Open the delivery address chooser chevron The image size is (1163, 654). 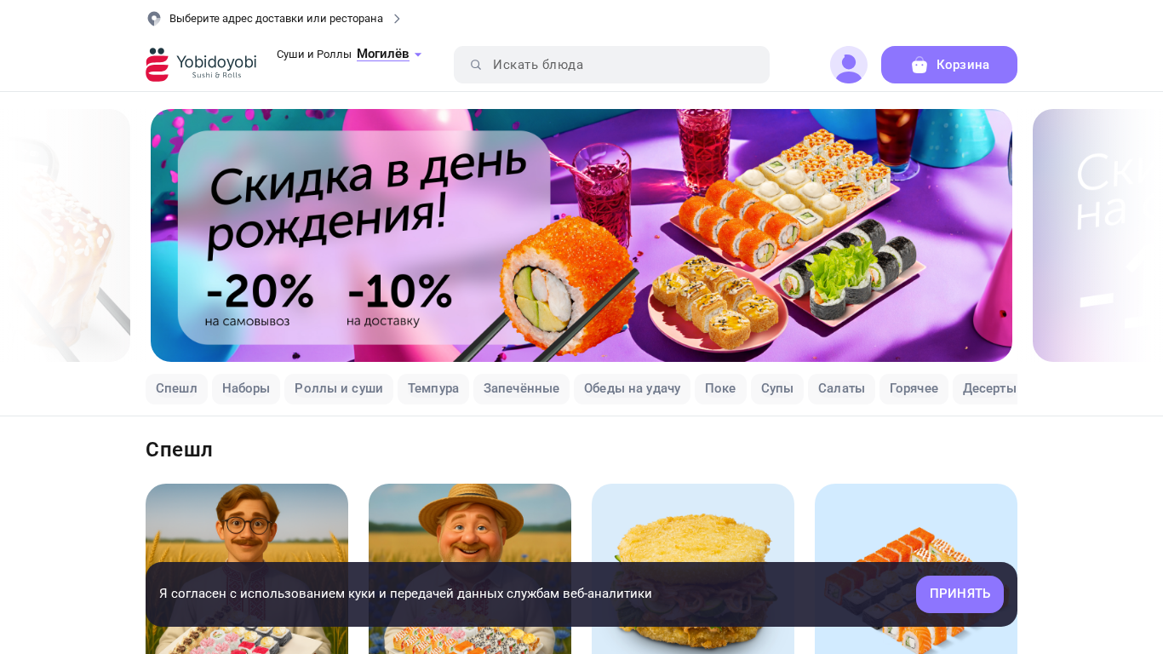pos(397,19)
